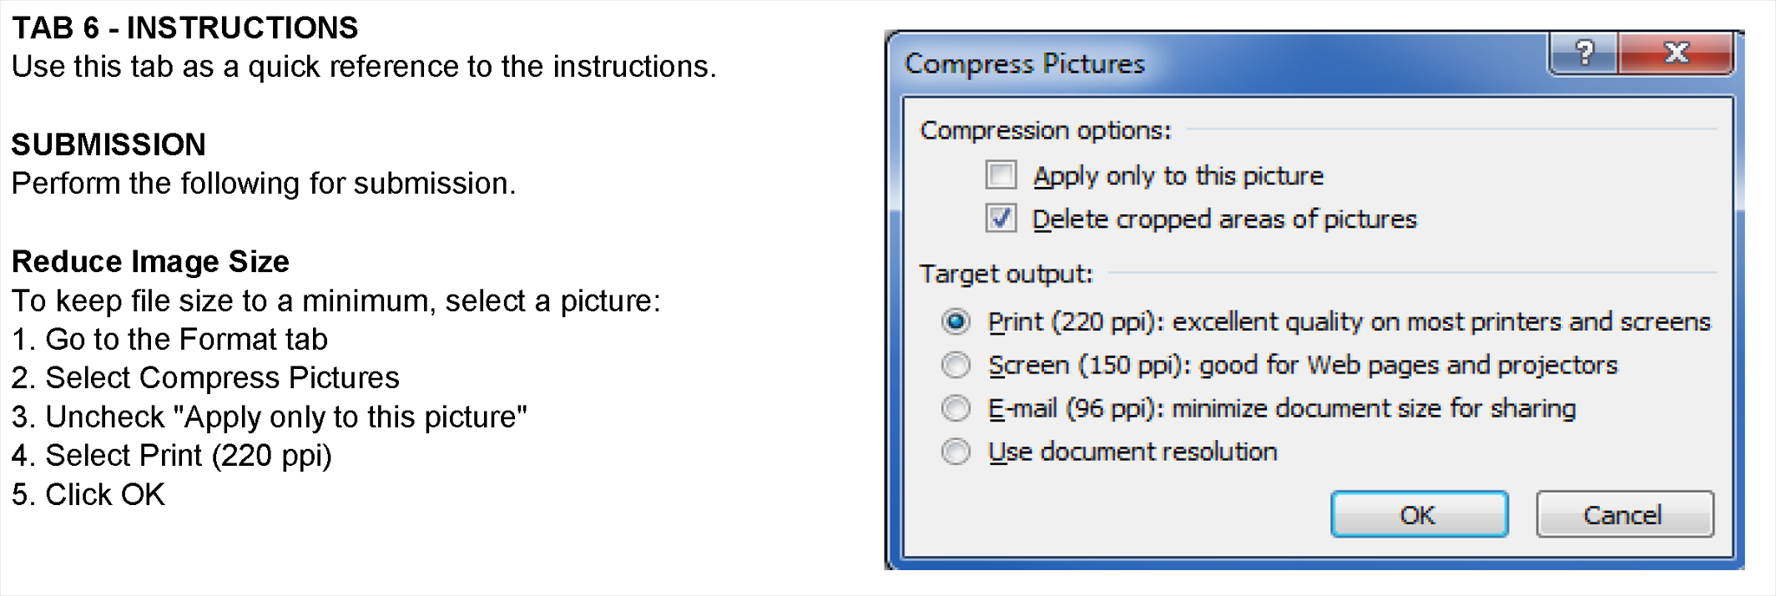Confirm compression with the OK button
Viewport: 1776px width, 596px height.
[1419, 515]
